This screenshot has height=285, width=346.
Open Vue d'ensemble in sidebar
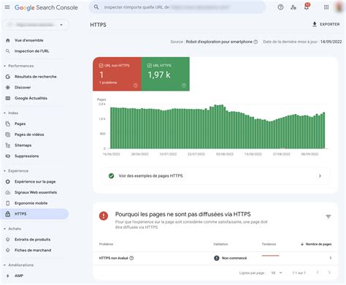29,40
